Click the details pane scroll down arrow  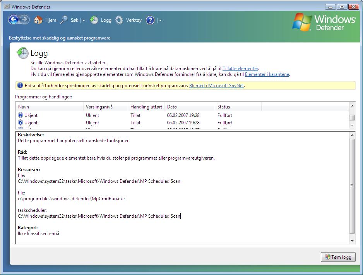(x=352, y=241)
